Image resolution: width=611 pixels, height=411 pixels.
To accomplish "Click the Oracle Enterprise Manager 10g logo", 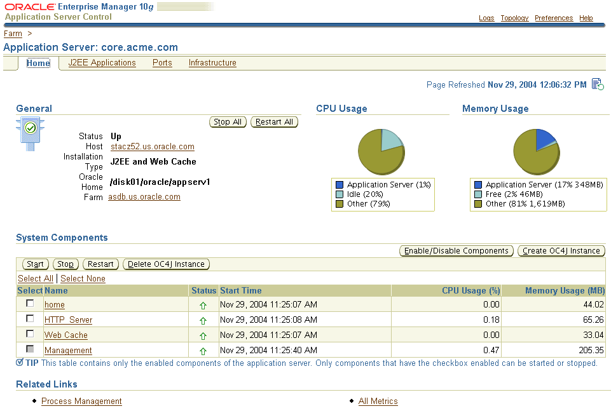I will [x=79, y=7].
